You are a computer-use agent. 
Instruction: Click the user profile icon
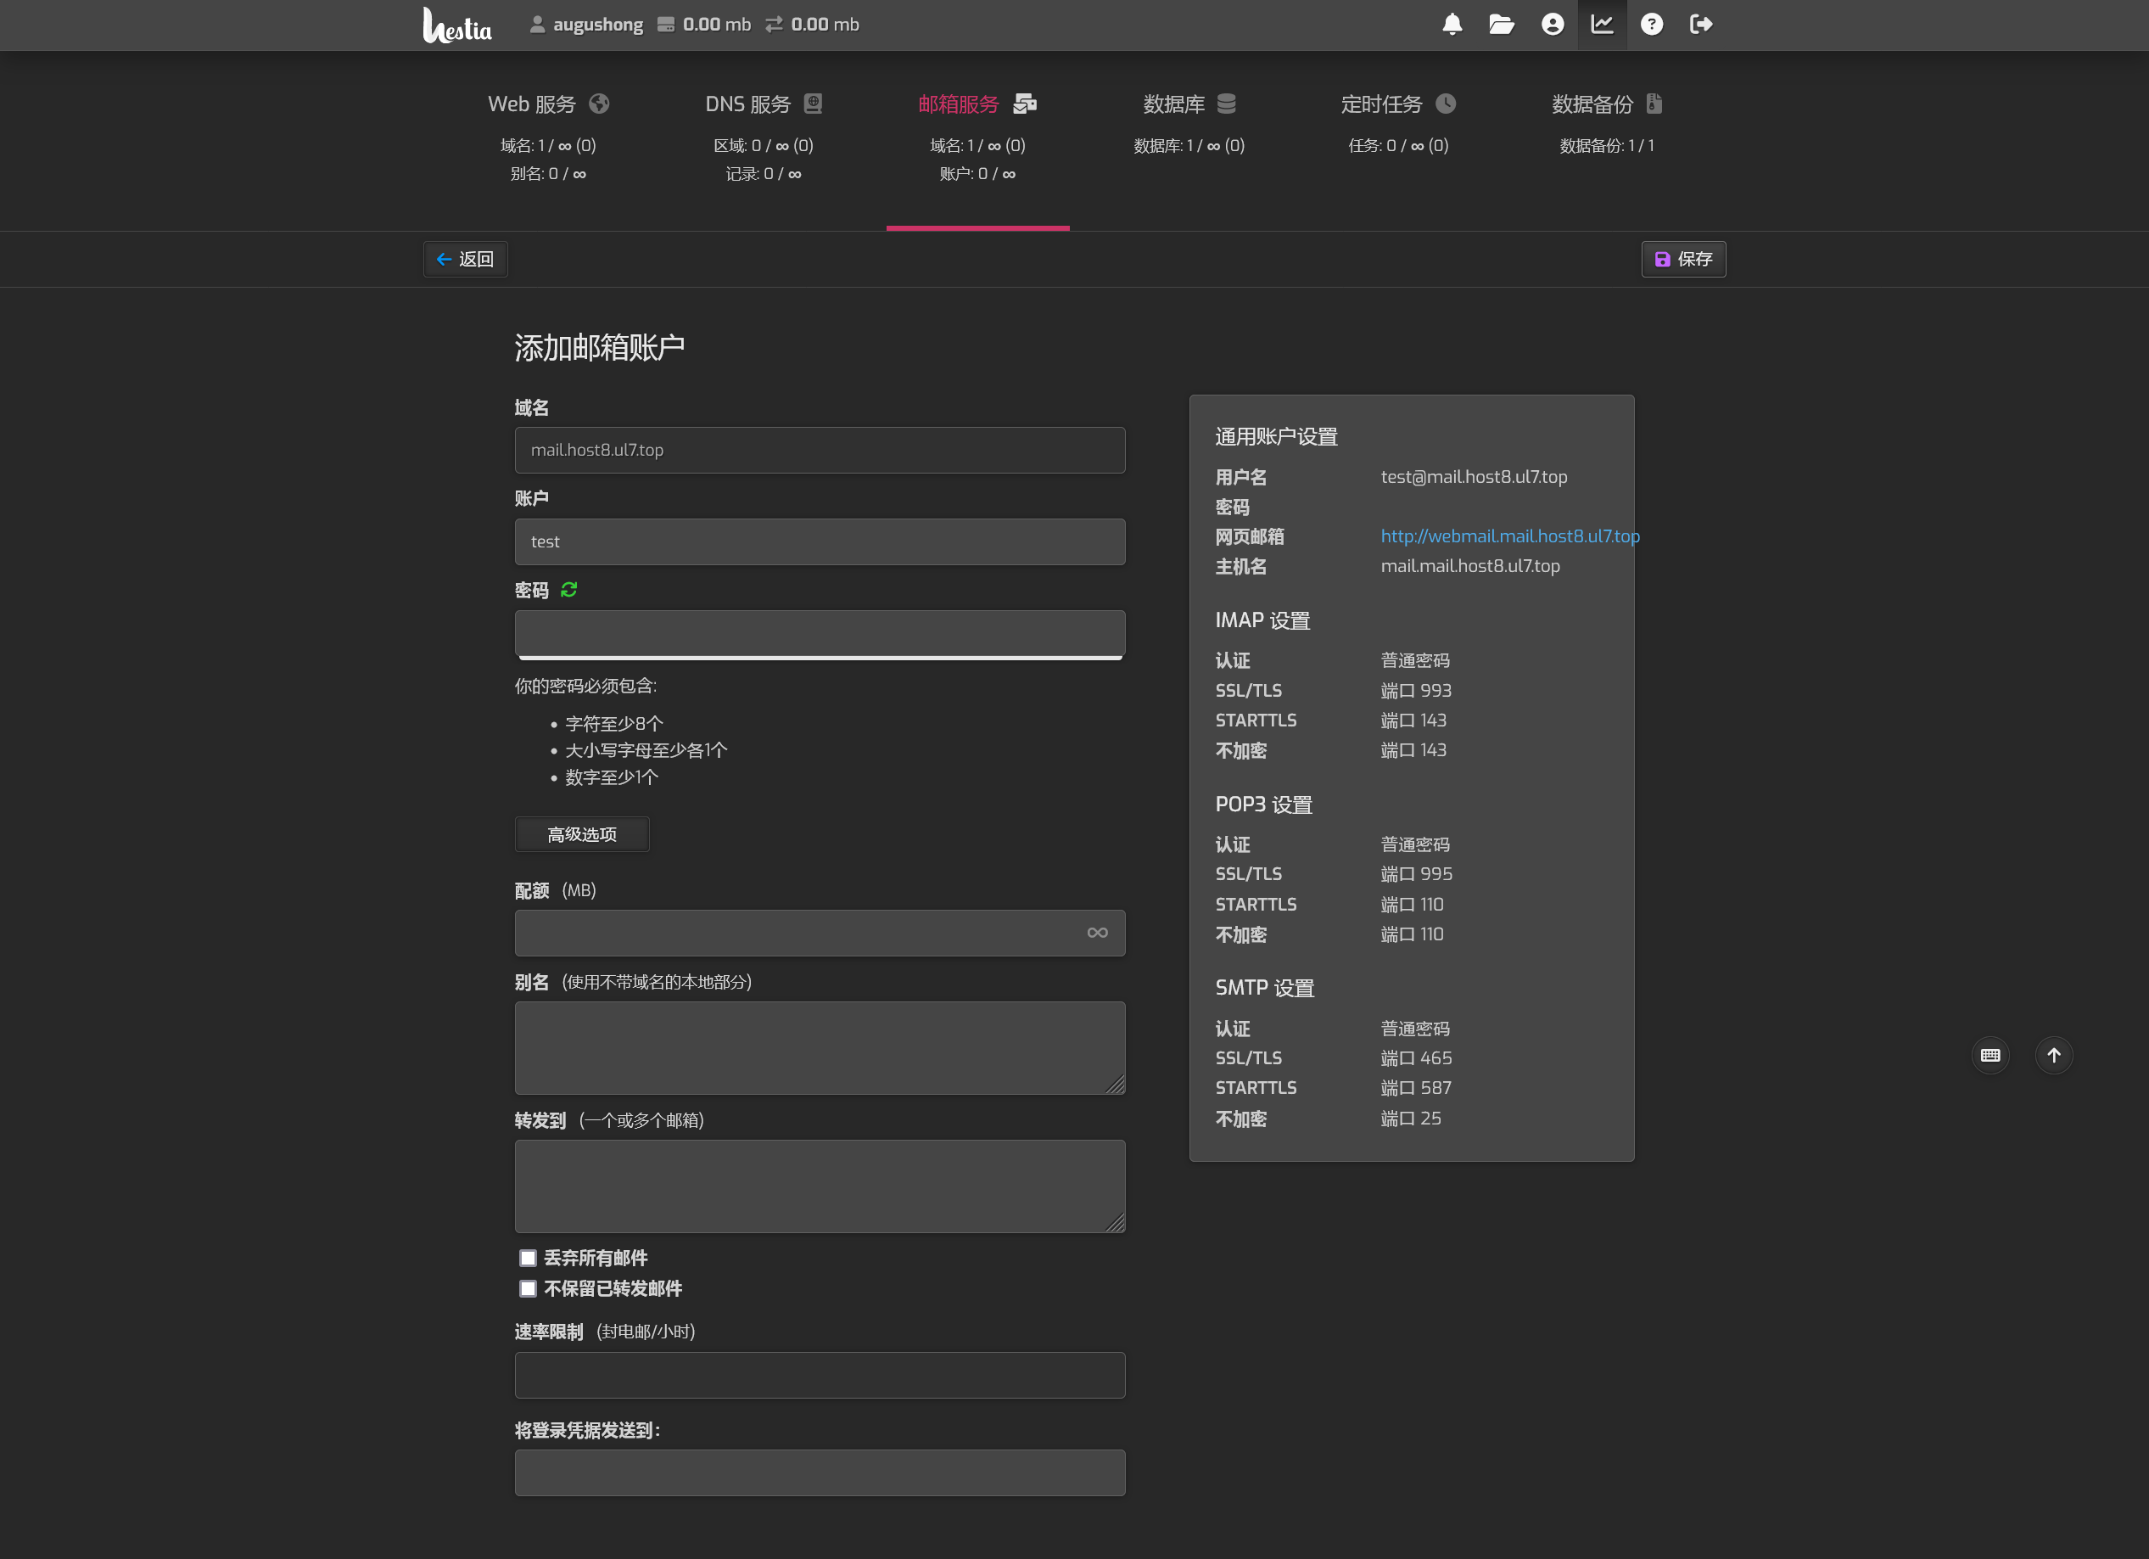tap(1552, 25)
